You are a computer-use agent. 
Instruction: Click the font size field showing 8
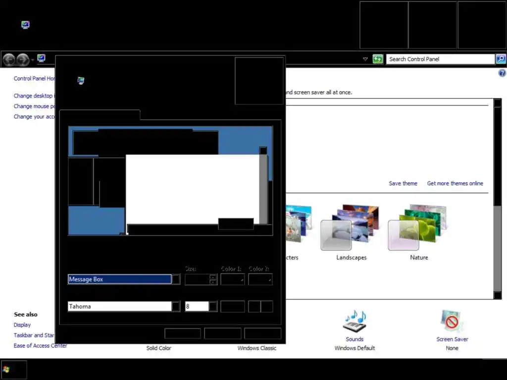pyautogui.click(x=197, y=306)
